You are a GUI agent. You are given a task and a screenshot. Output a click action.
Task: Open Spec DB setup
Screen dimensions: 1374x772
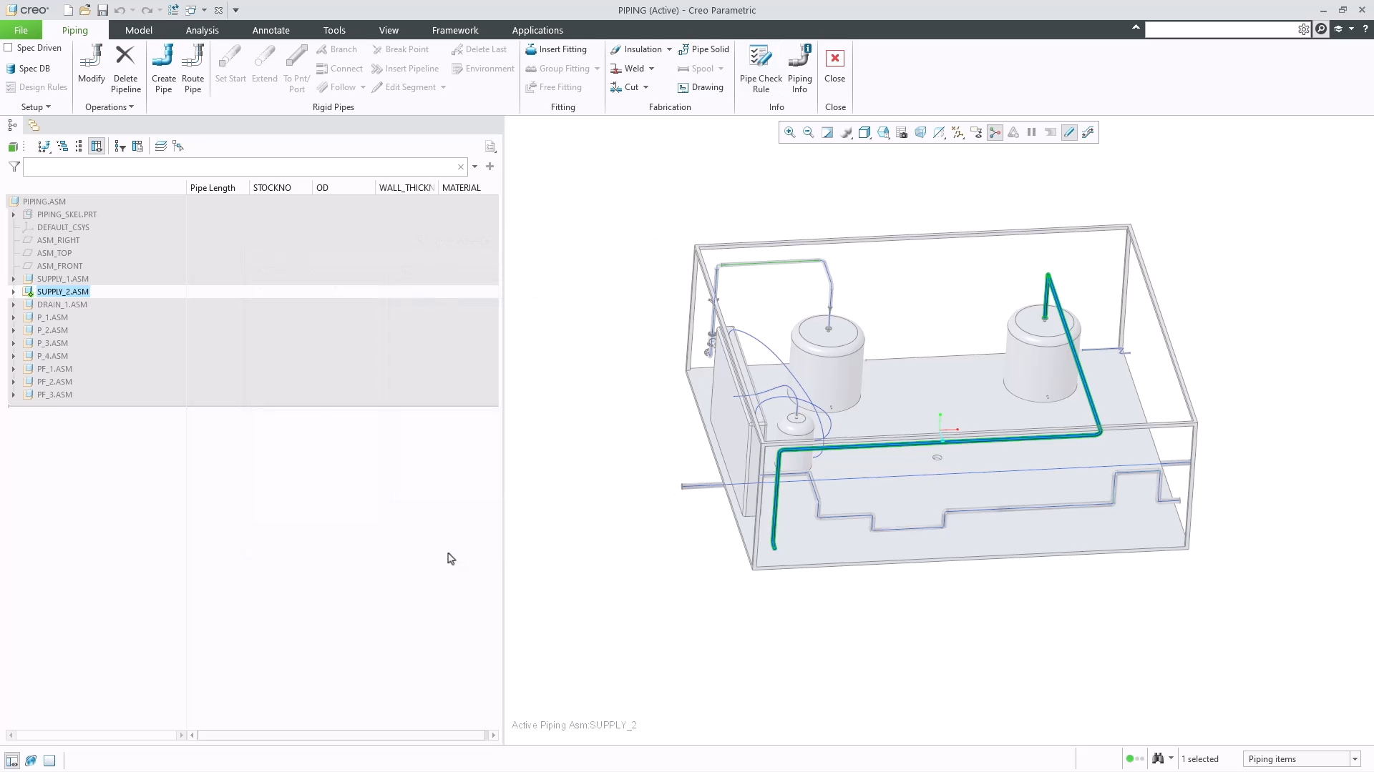(x=29, y=69)
